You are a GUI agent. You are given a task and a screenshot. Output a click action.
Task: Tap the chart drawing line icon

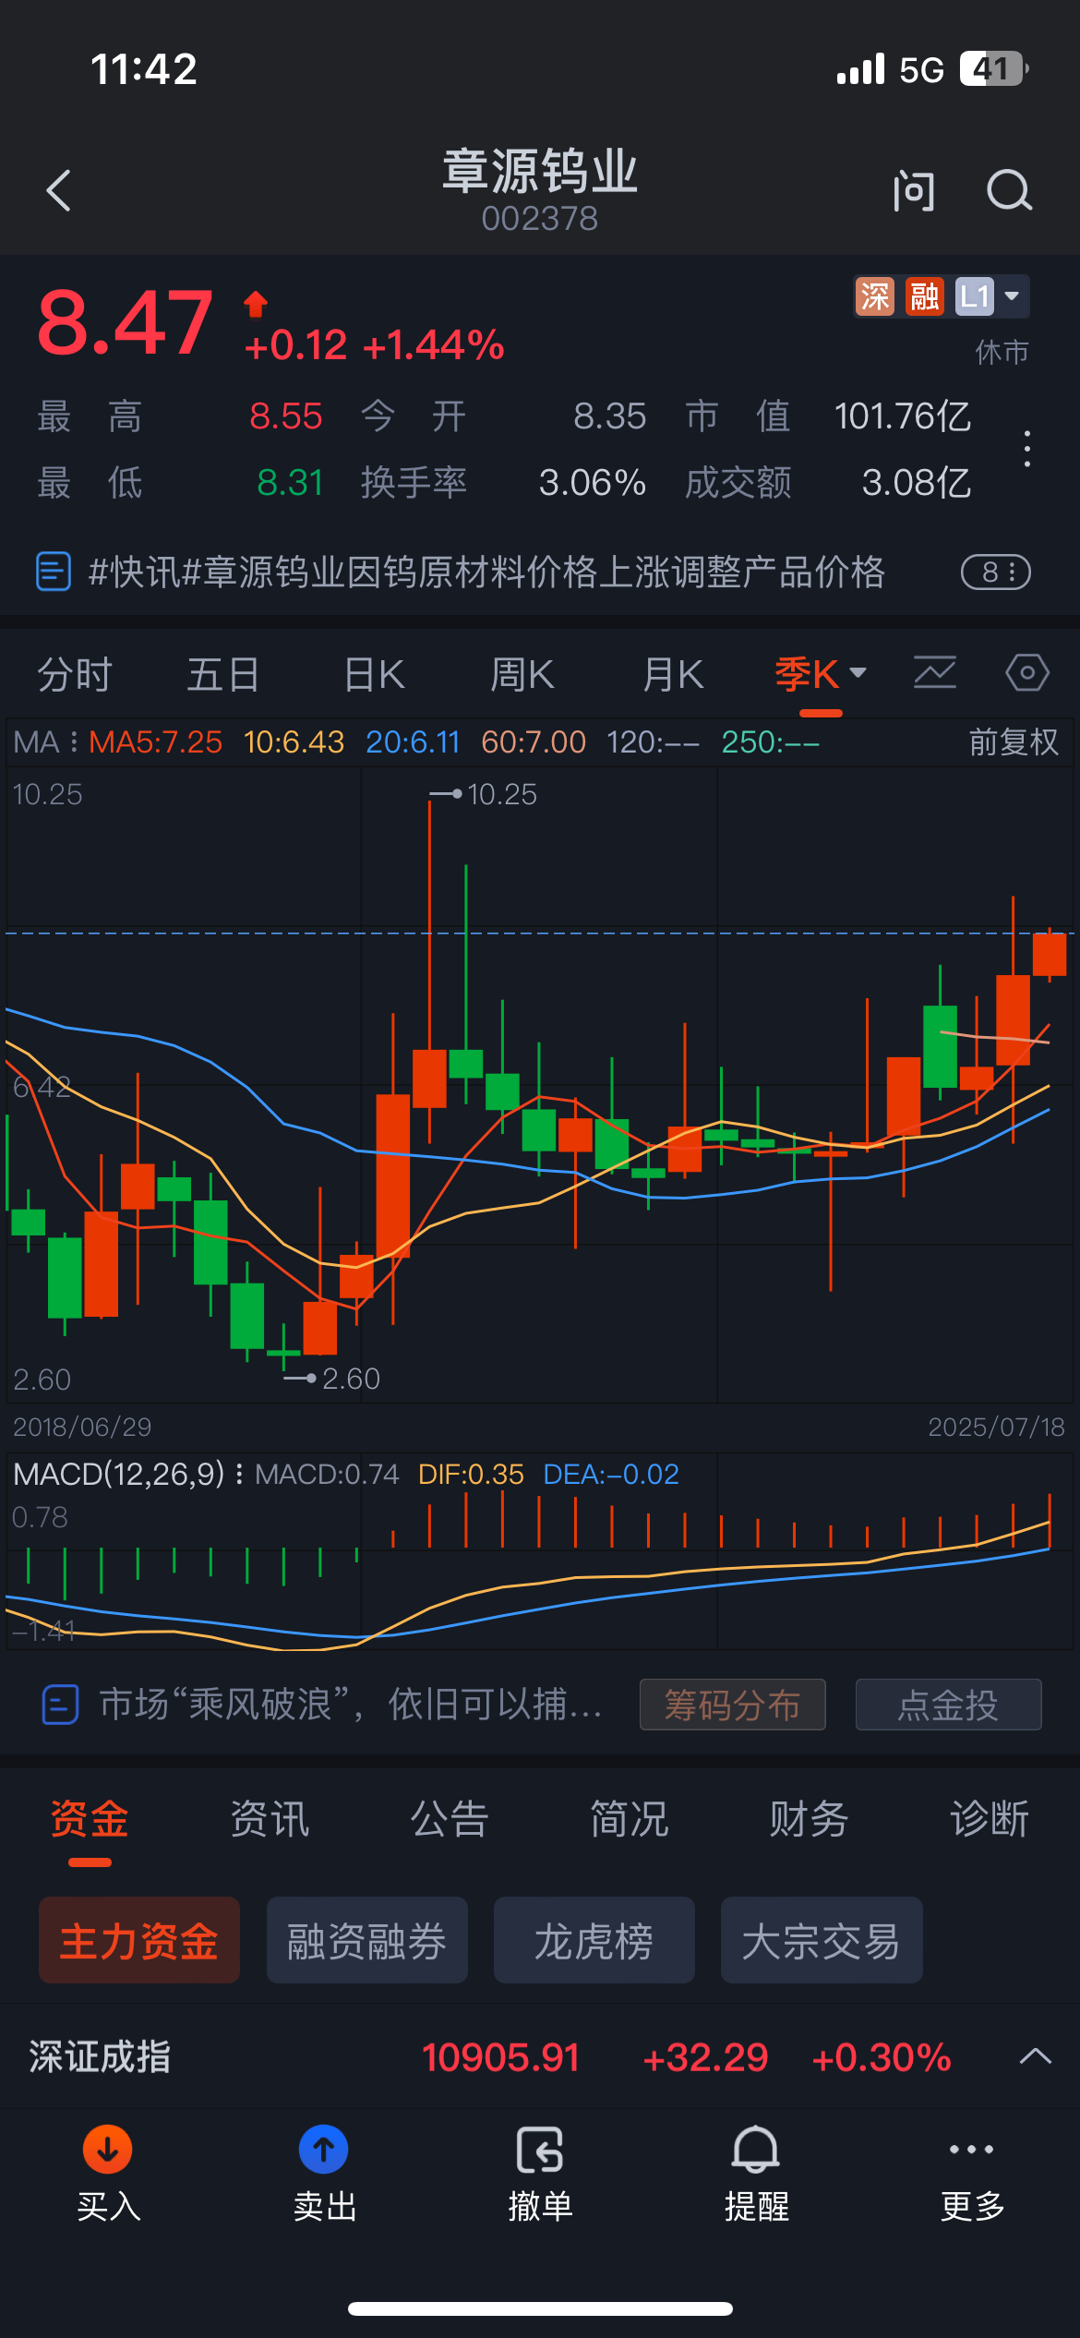935,672
